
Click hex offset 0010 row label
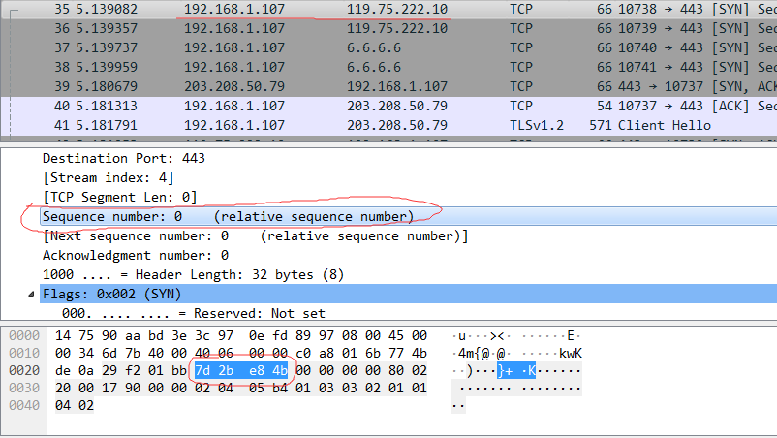(x=24, y=353)
